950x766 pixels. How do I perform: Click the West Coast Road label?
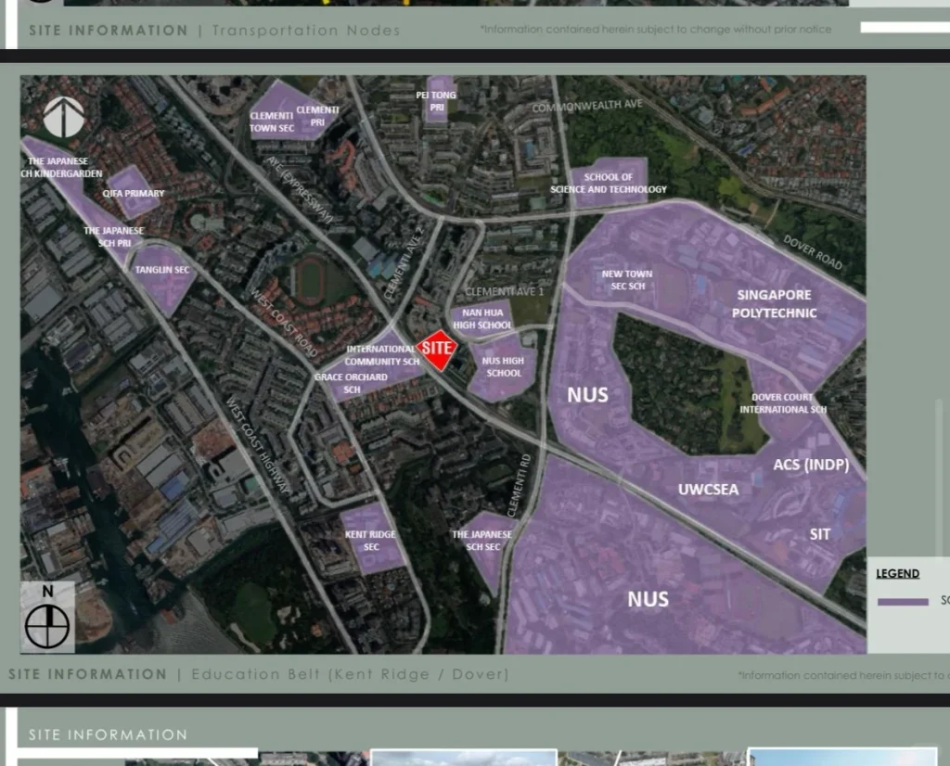click(284, 322)
